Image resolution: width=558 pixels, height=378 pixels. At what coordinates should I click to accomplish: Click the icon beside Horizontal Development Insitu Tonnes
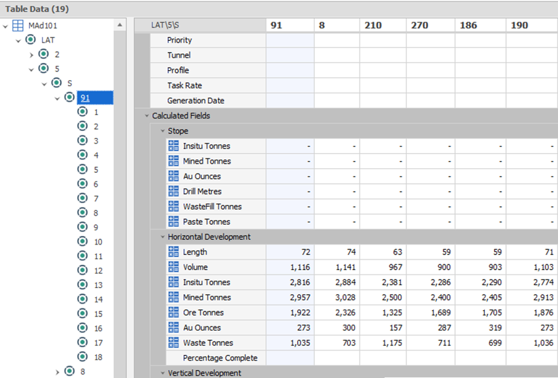pos(174,282)
